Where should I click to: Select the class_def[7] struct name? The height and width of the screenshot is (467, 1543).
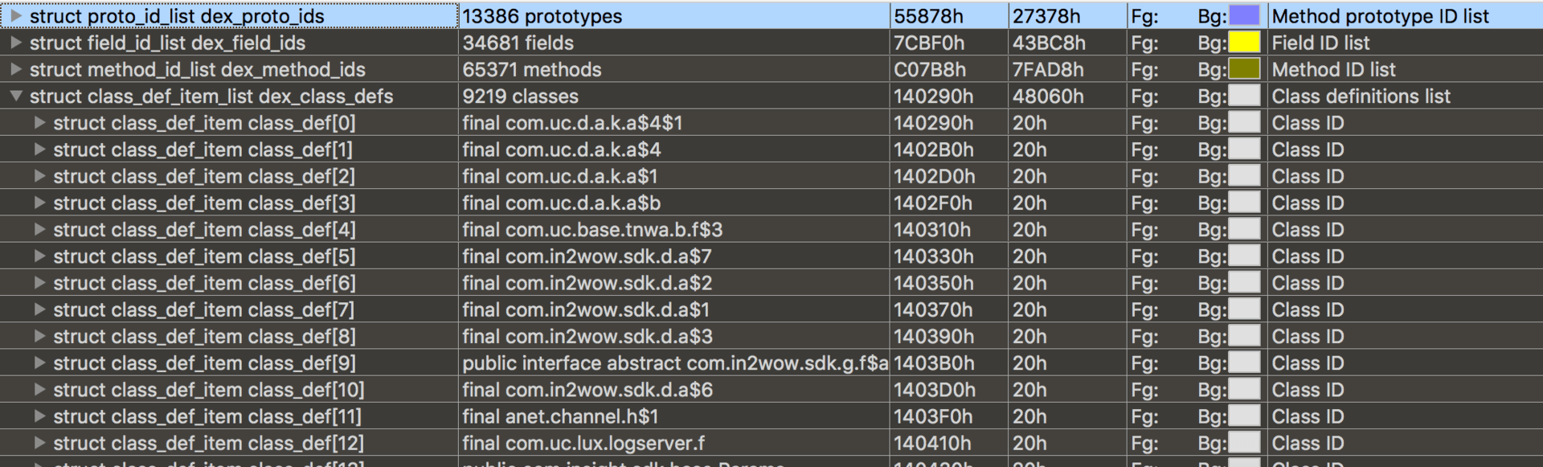(x=204, y=309)
